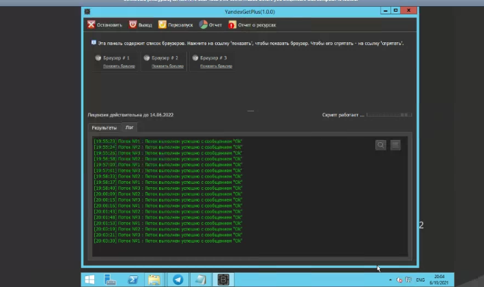Open Telegram from the taskbar
Screen dimensions: 484x287
pyautogui.click(x=177, y=280)
